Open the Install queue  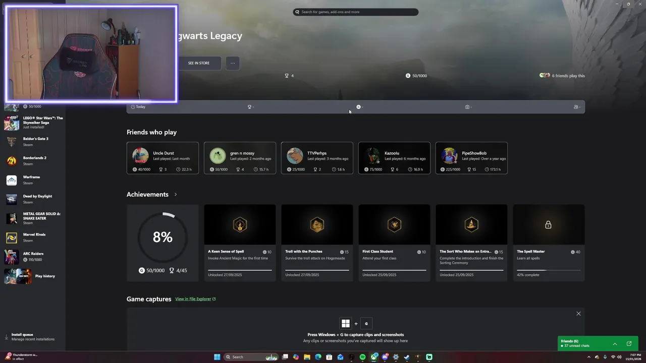32,337
